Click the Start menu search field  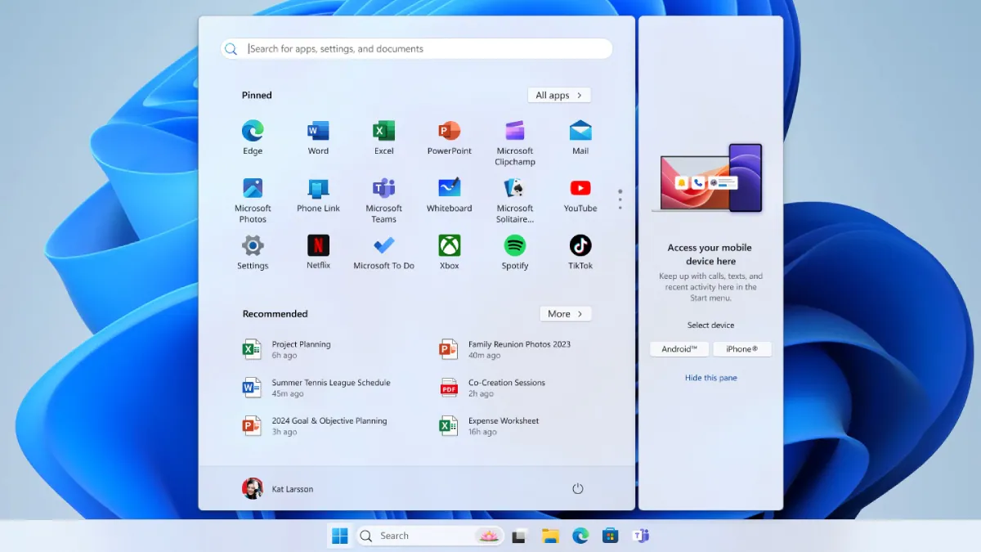pyautogui.click(x=417, y=49)
